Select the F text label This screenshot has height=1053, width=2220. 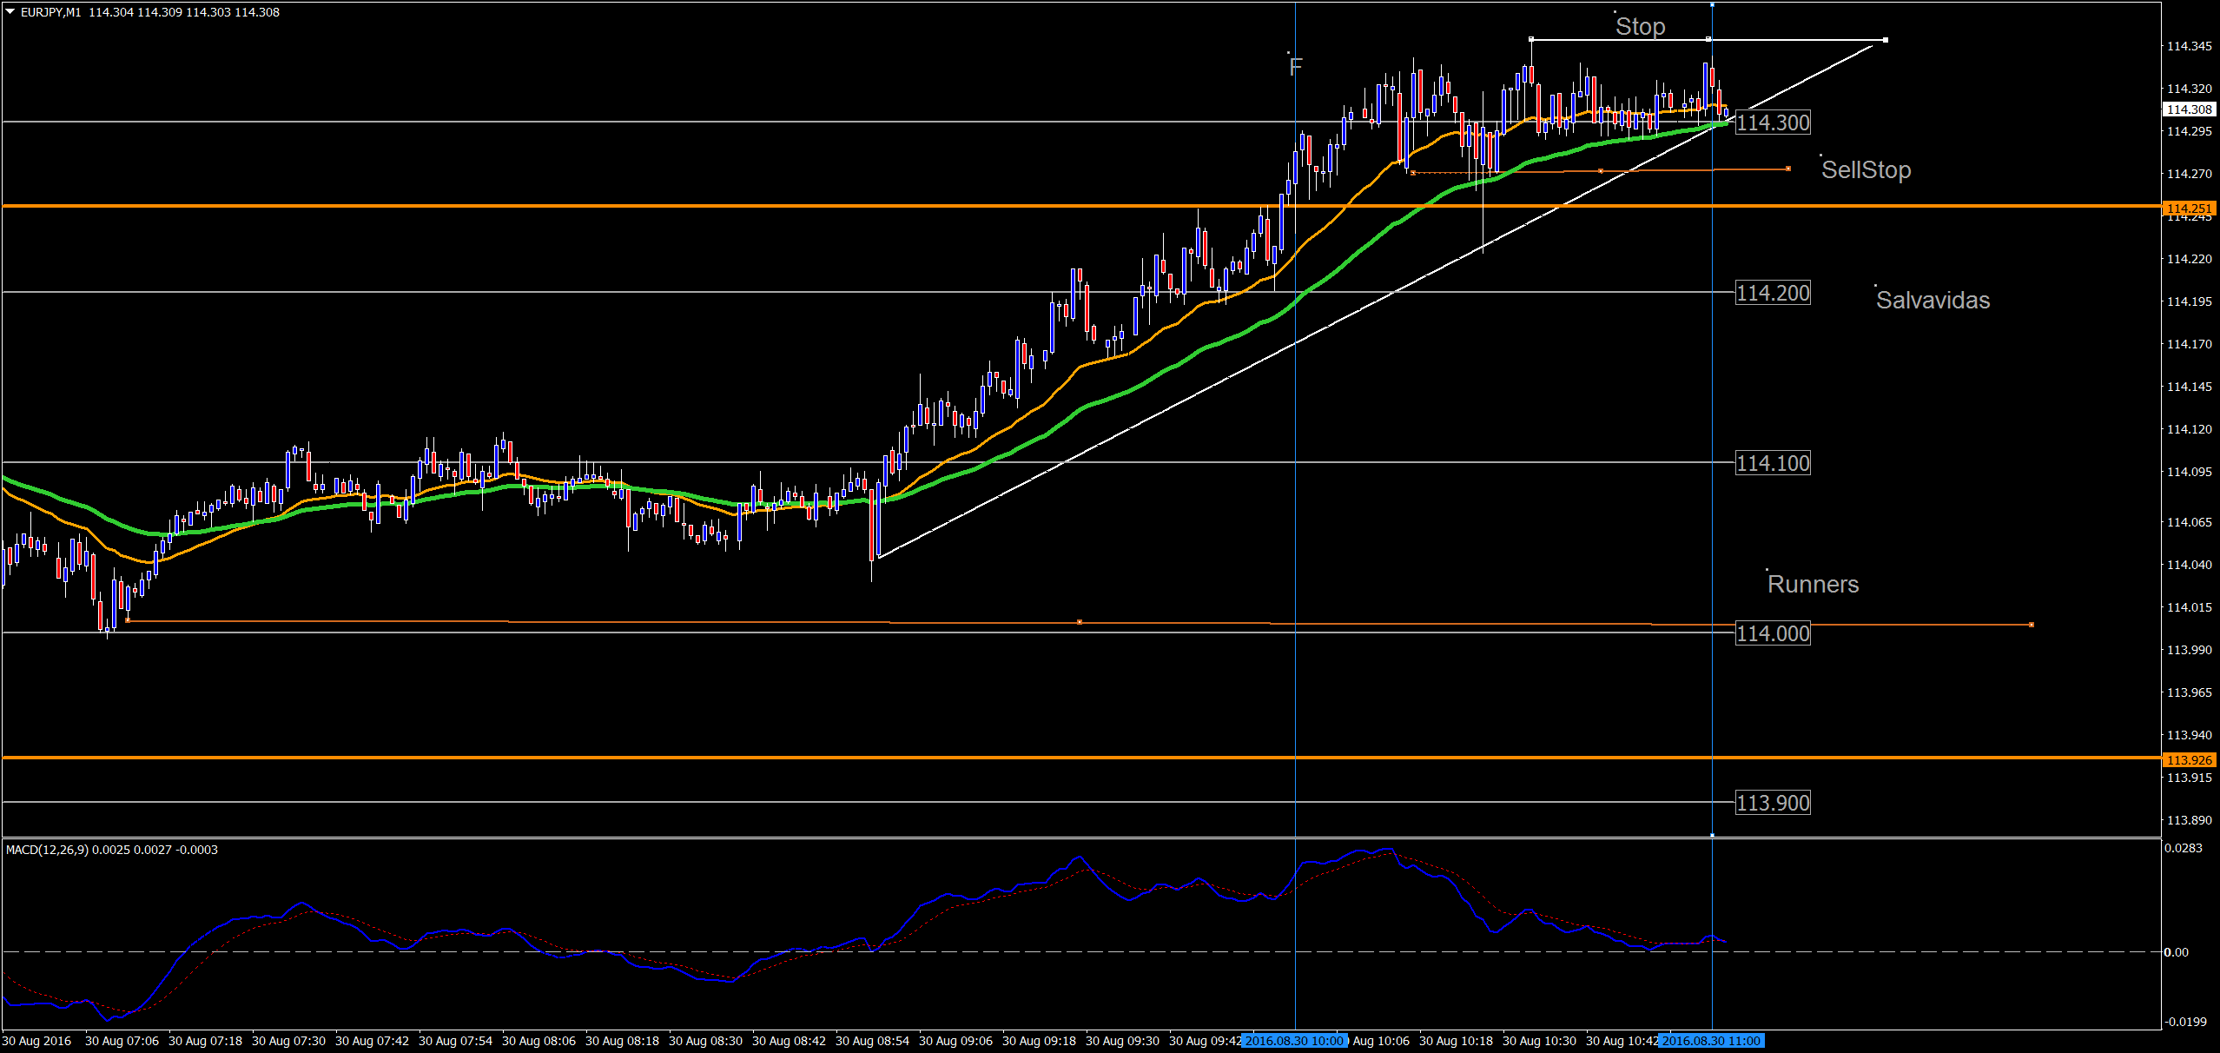tap(1296, 67)
